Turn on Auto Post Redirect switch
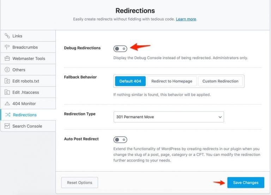 point(120,140)
